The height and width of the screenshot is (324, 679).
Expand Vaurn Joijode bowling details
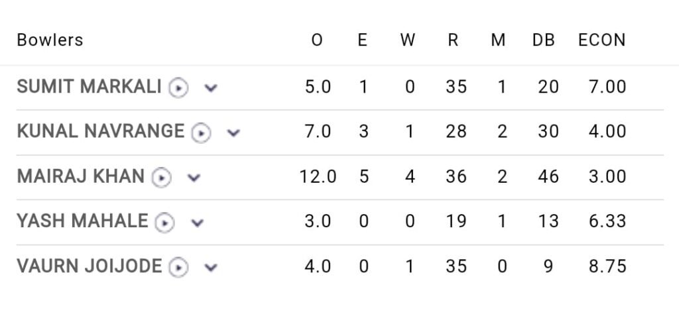(x=211, y=267)
